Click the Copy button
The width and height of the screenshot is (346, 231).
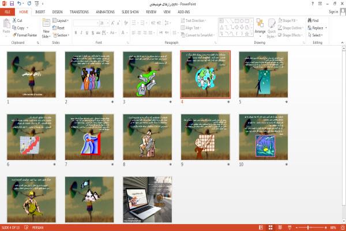[x=18, y=28]
